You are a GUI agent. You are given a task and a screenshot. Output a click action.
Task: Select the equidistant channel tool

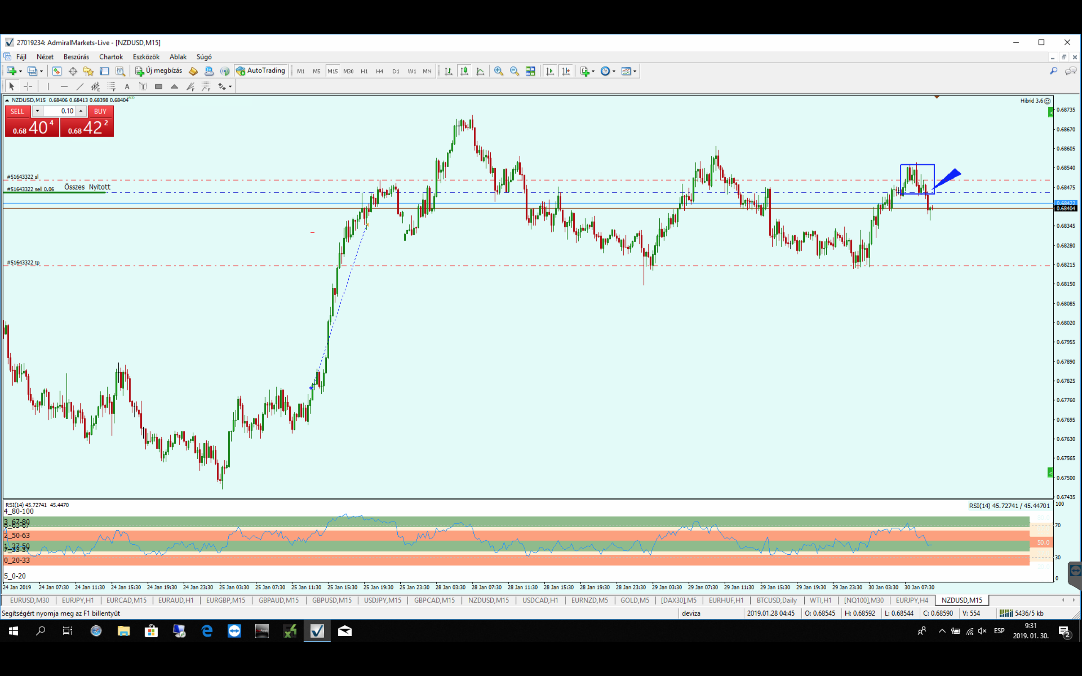pyautogui.click(x=95, y=86)
